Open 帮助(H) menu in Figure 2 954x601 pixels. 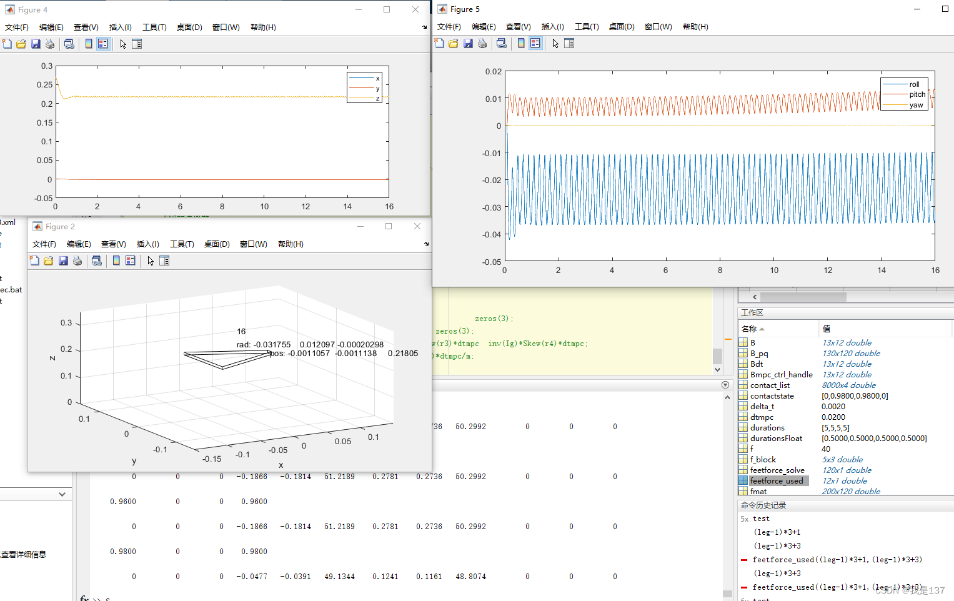pos(291,244)
